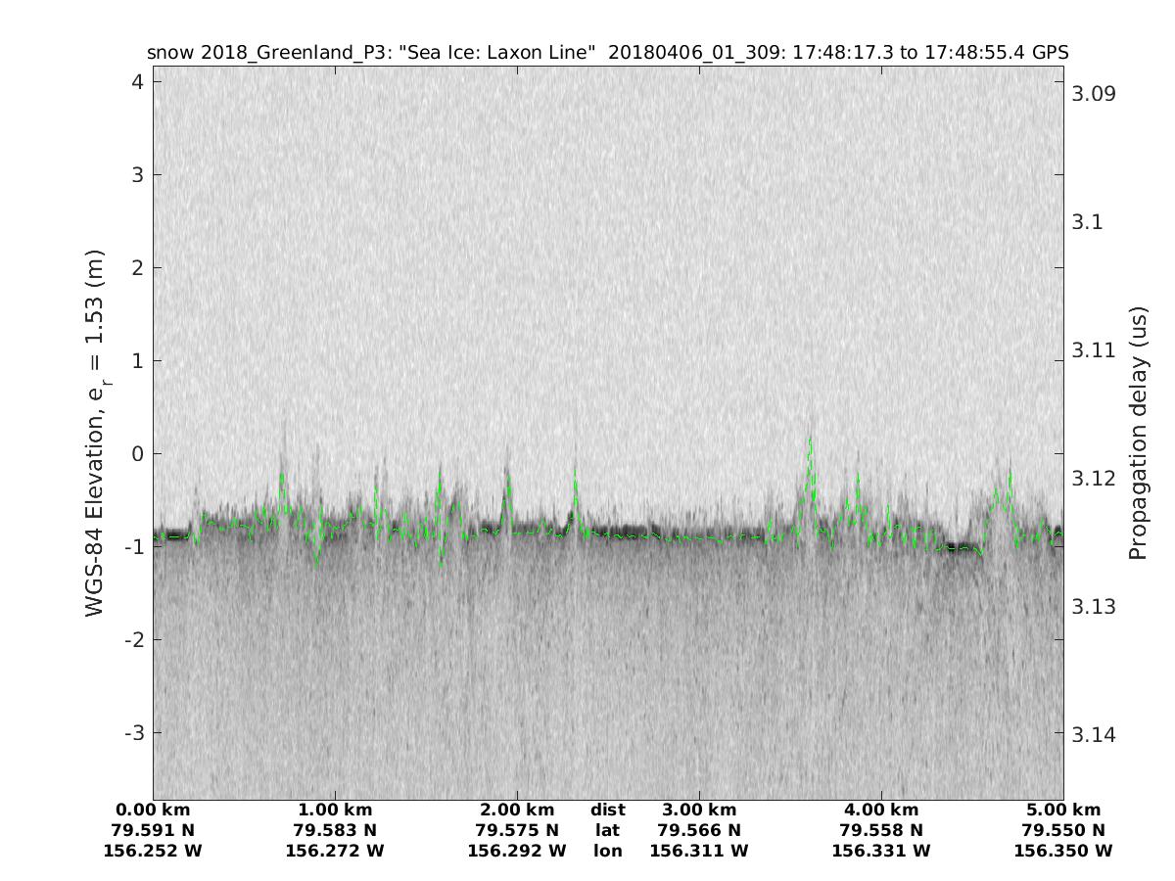
Task: Click the 156.350 W longitude label
Action: pyautogui.click(x=1063, y=852)
